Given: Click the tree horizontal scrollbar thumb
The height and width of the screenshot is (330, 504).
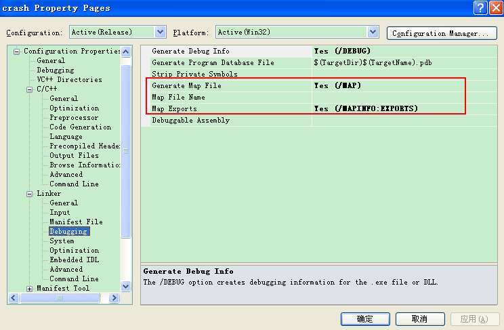Looking at the screenshot, I should (60, 298).
